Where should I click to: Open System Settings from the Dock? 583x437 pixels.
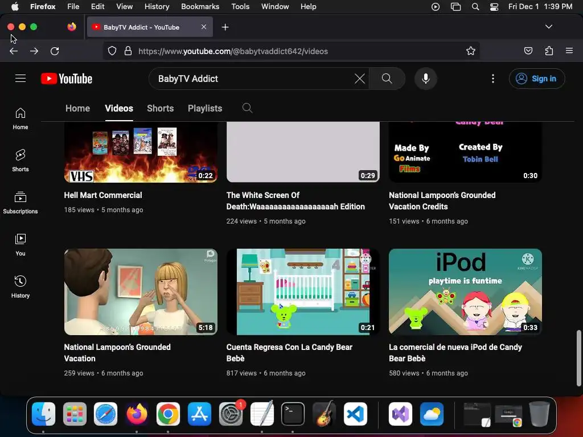[x=231, y=414]
